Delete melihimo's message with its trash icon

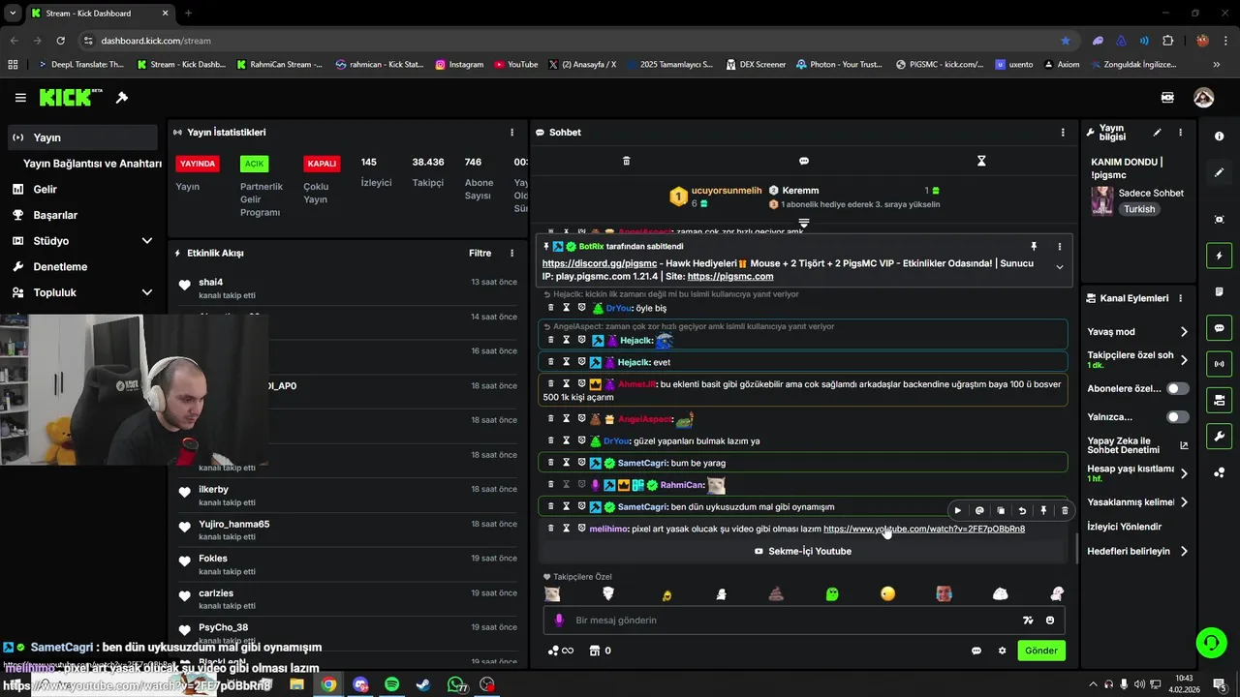(x=551, y=529)
